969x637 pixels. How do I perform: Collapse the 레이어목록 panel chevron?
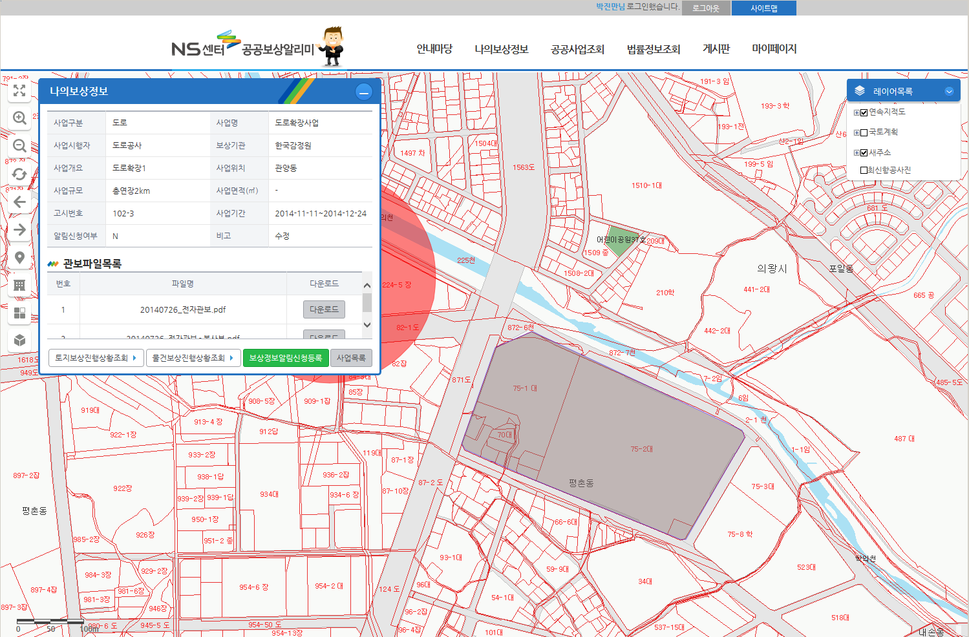click(949, 91)
